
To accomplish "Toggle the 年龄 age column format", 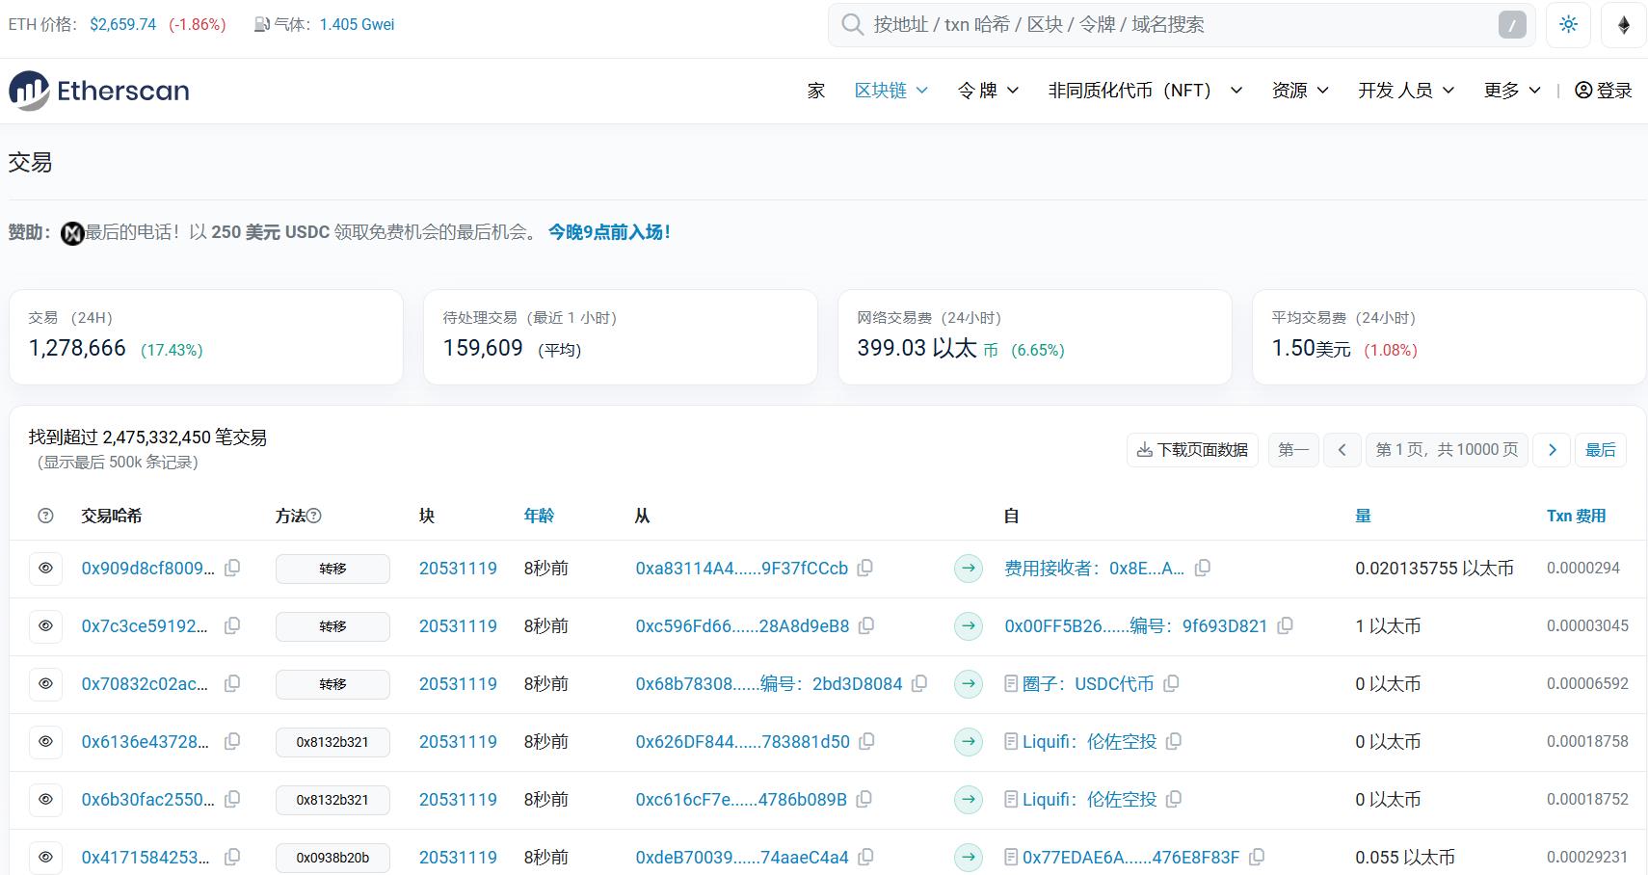I will coord(539,517).
